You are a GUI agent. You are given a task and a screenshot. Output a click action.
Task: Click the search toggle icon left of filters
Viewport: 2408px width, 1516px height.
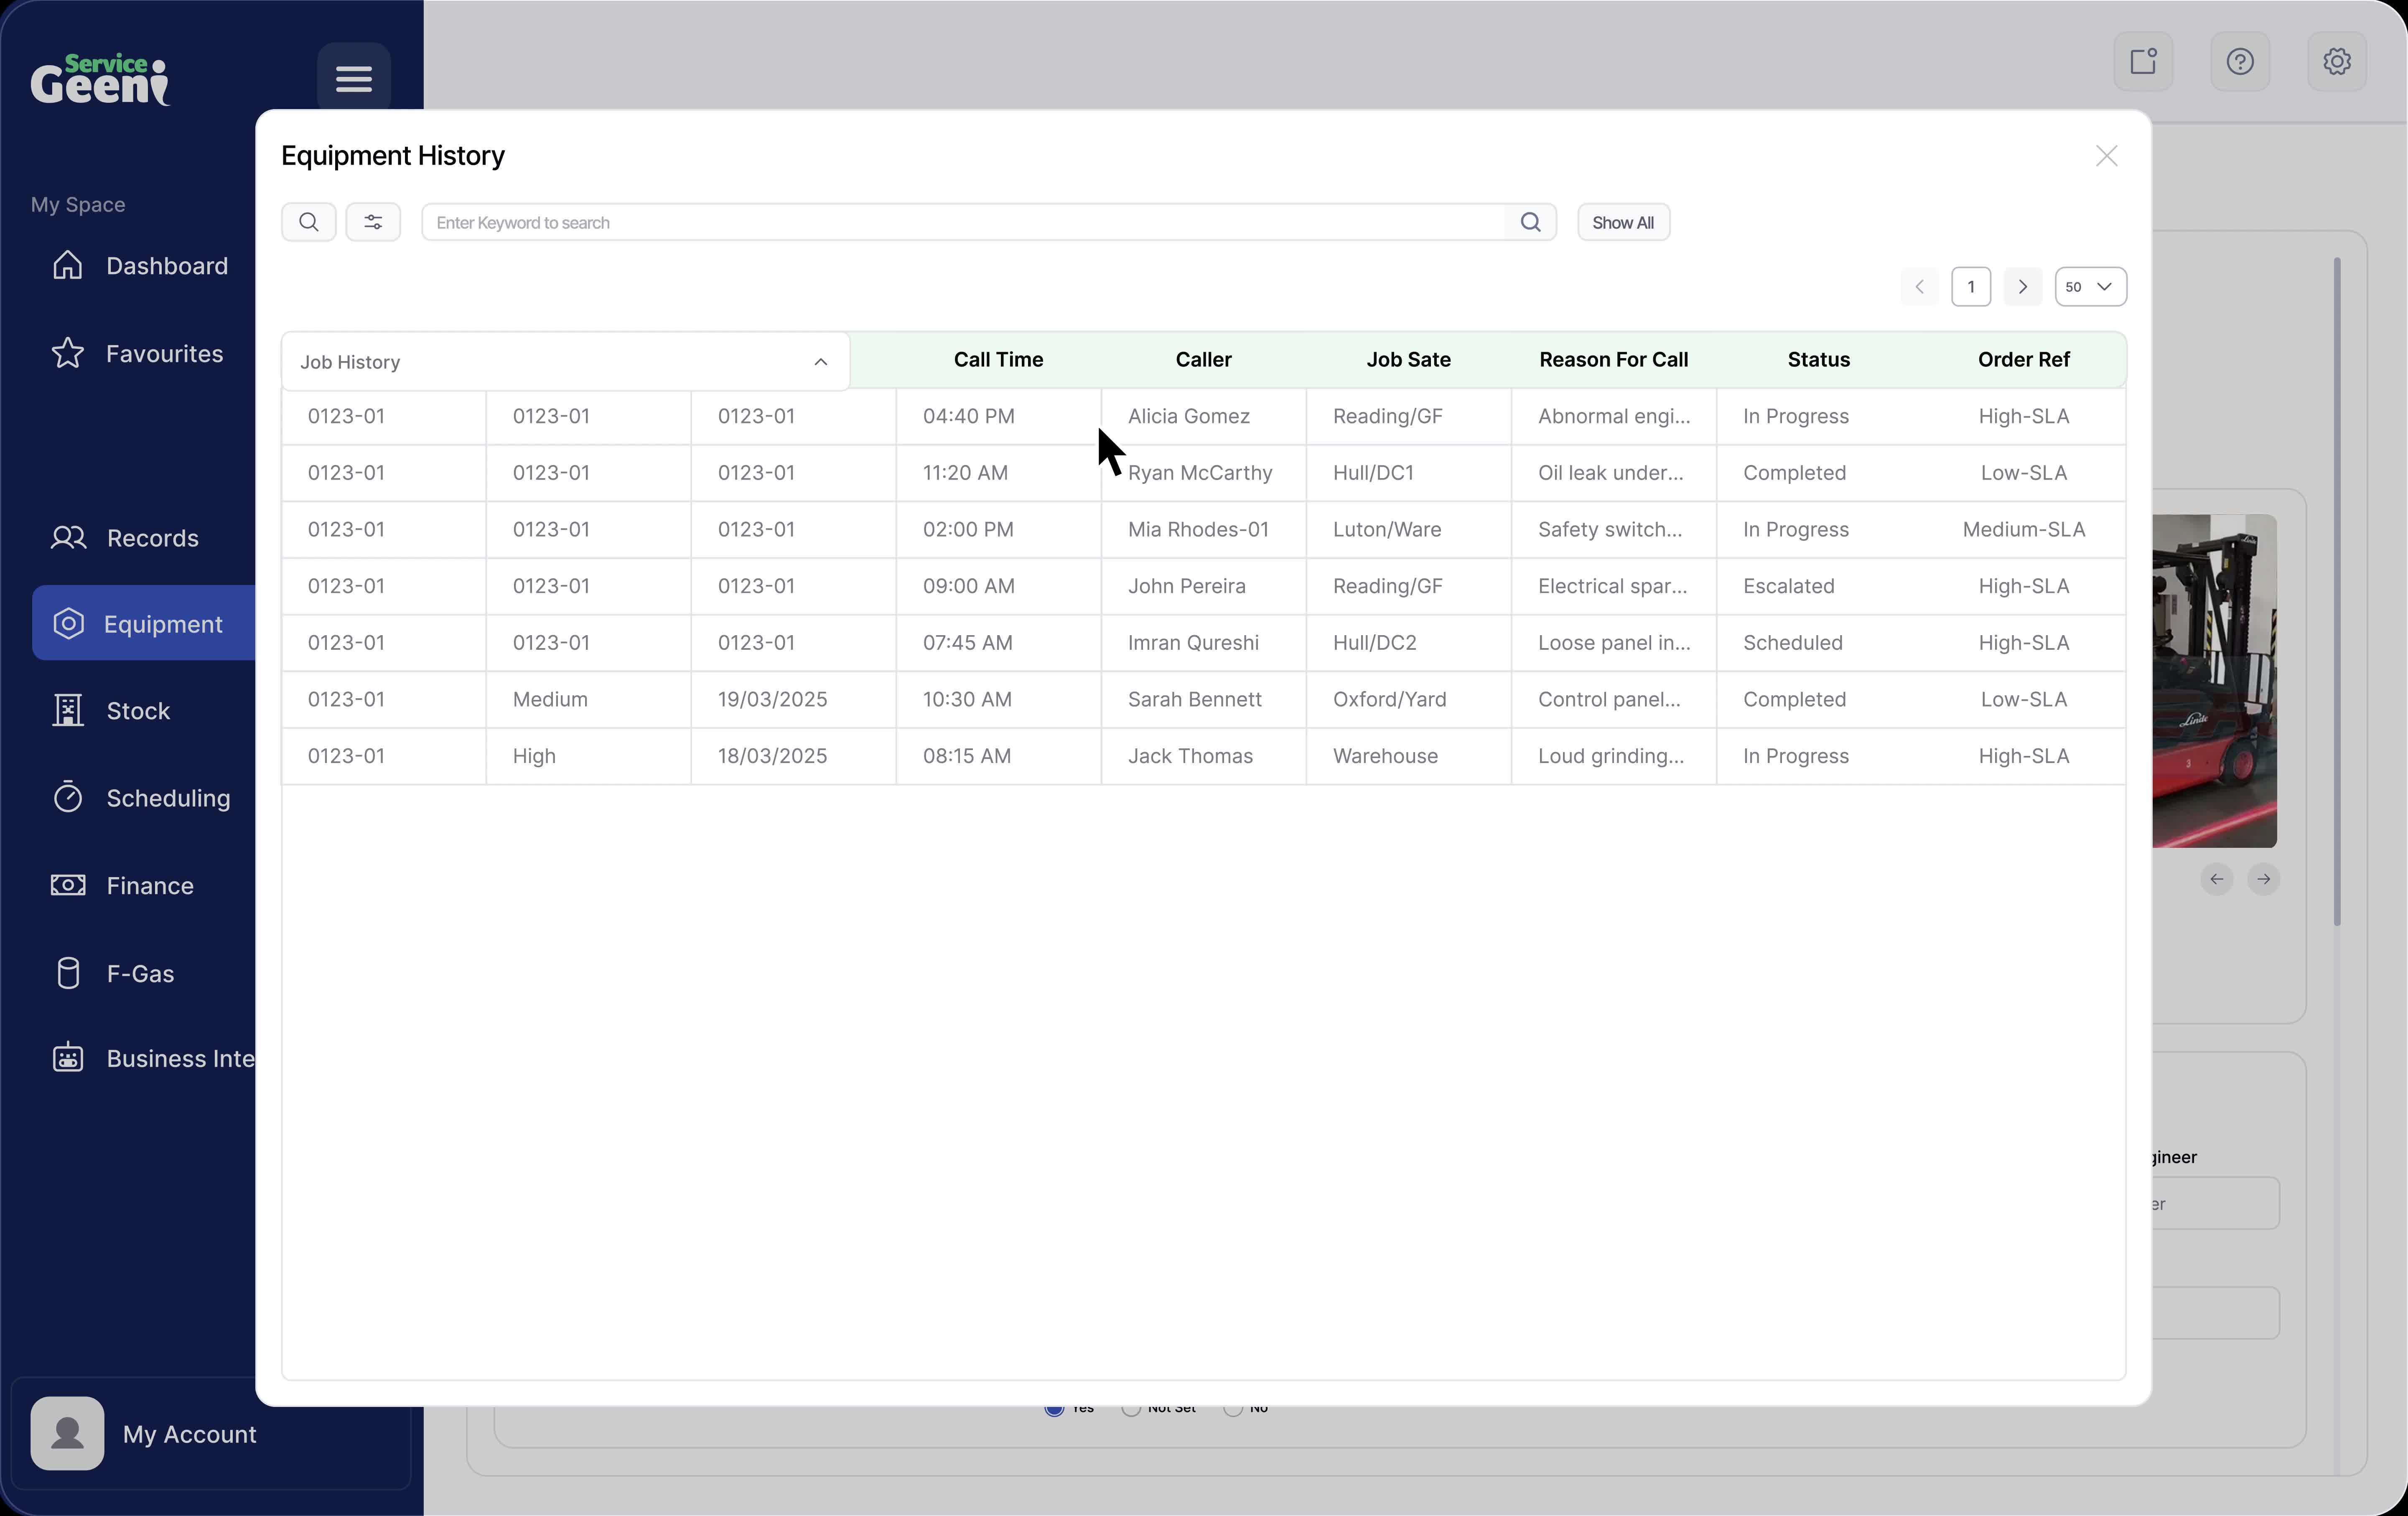coord(309,222)
